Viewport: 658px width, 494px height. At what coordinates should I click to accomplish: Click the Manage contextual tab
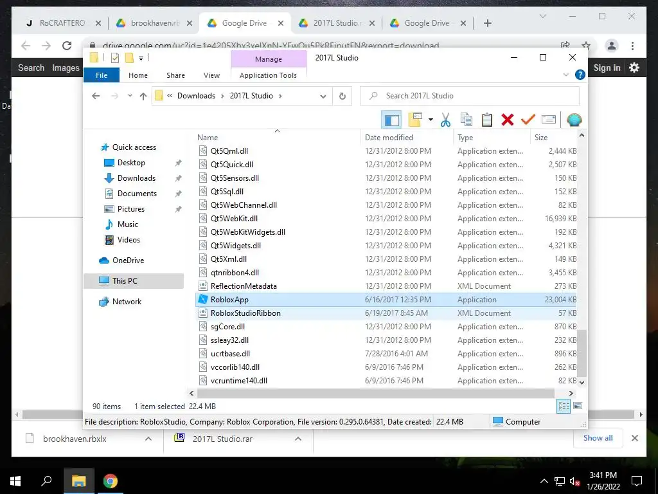point(269,59)
